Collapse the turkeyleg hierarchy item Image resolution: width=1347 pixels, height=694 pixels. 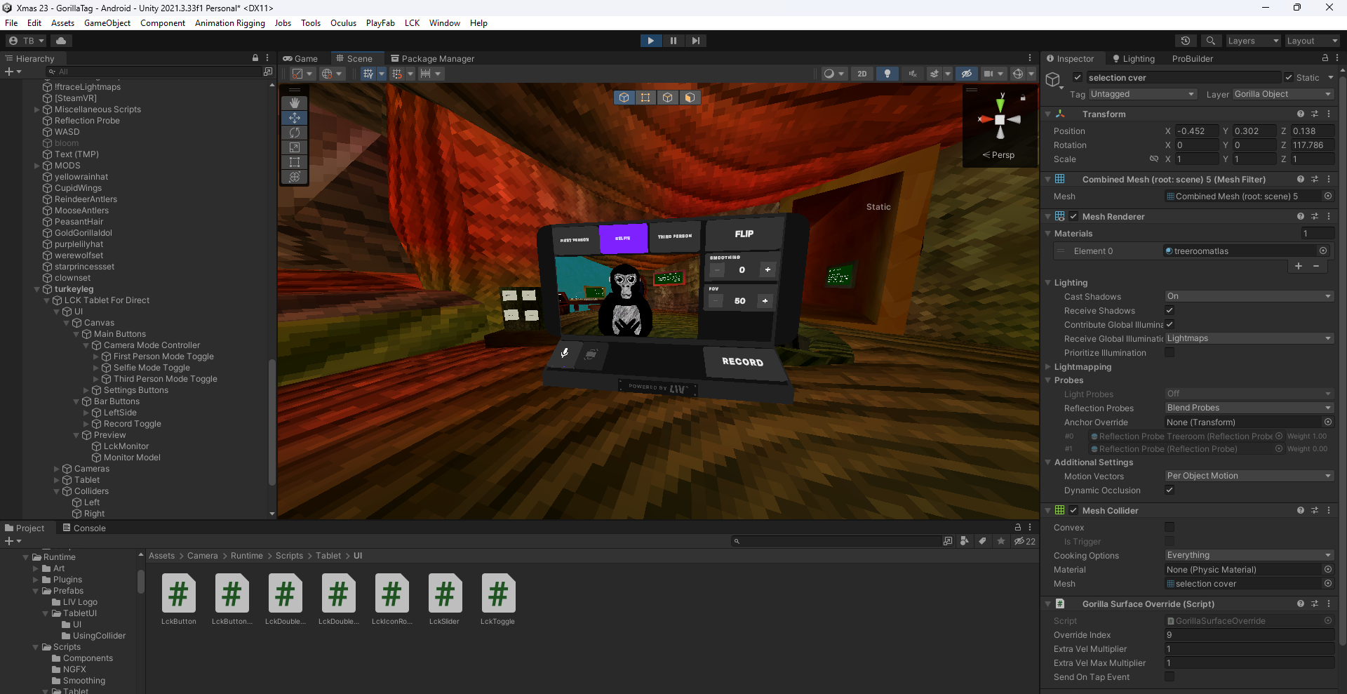[37, 289]
